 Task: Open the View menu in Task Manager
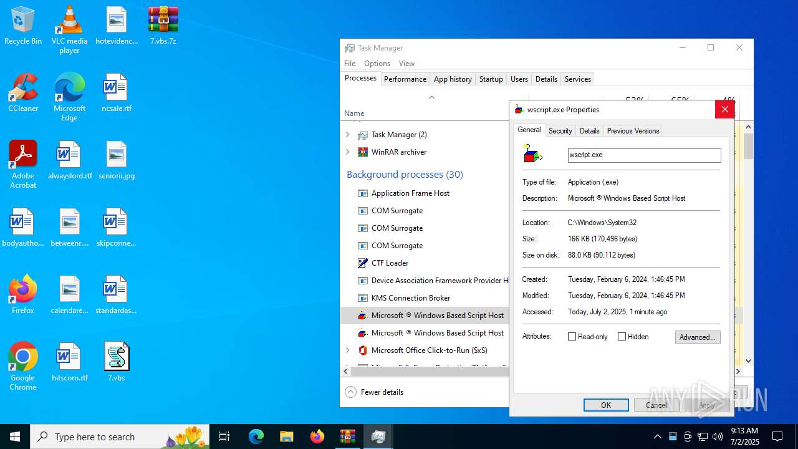(x=406, y=64)
